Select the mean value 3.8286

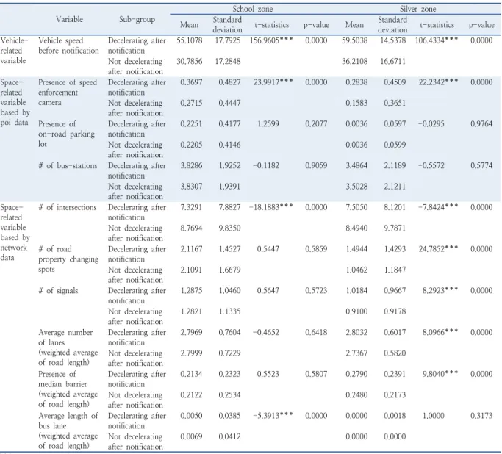click(191, 166)
